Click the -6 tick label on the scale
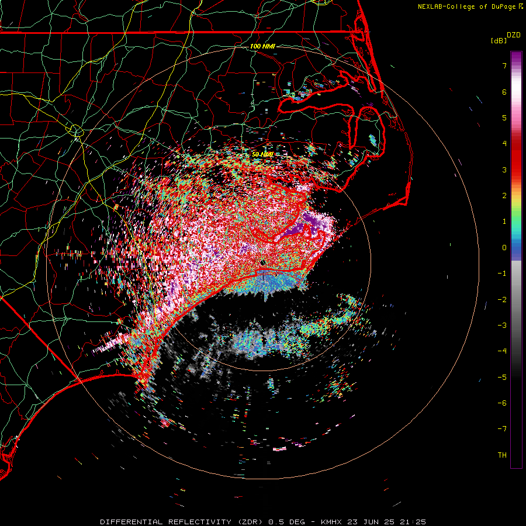The width and height of the screenshot is (526, 526). [502, 403]
